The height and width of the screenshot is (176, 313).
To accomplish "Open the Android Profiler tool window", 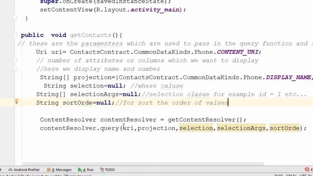I will click(x=24, y=170).
